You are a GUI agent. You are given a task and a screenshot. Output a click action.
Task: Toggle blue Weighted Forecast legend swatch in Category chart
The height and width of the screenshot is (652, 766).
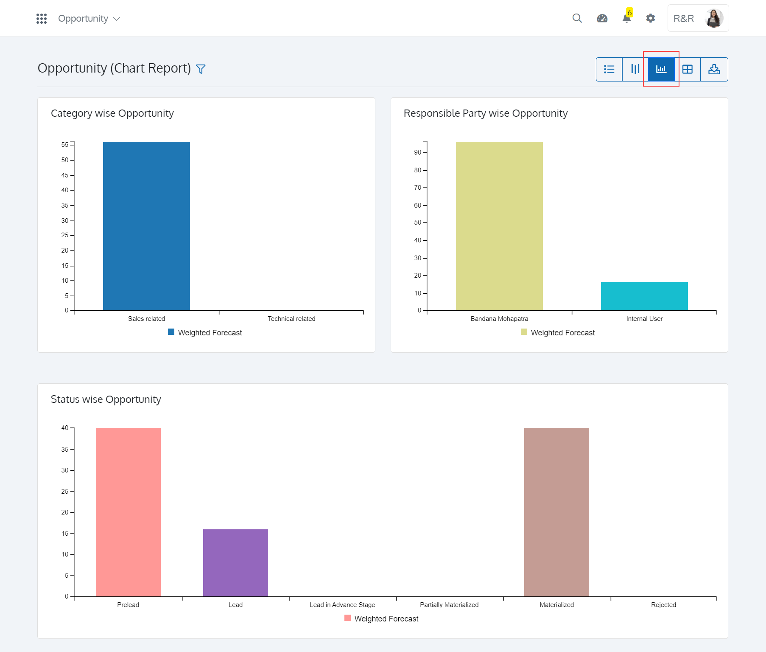171,332
